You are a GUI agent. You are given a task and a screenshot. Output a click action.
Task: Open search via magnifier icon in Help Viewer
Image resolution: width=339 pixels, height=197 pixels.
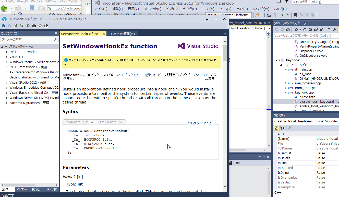point(28,26)
